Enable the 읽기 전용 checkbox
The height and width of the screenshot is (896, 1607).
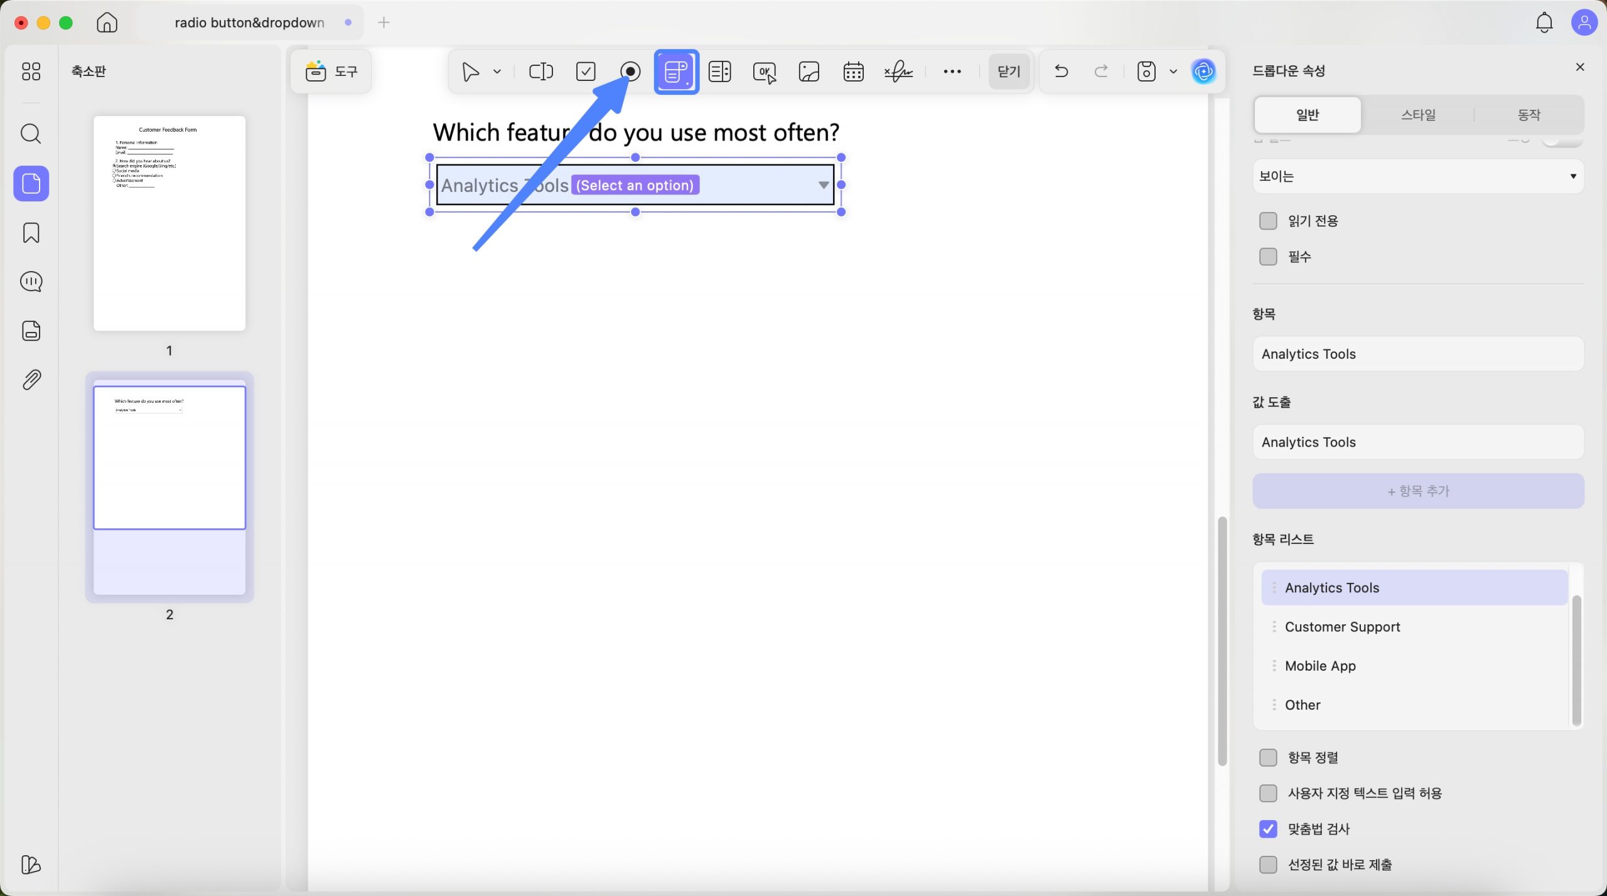click(1268, 221)
